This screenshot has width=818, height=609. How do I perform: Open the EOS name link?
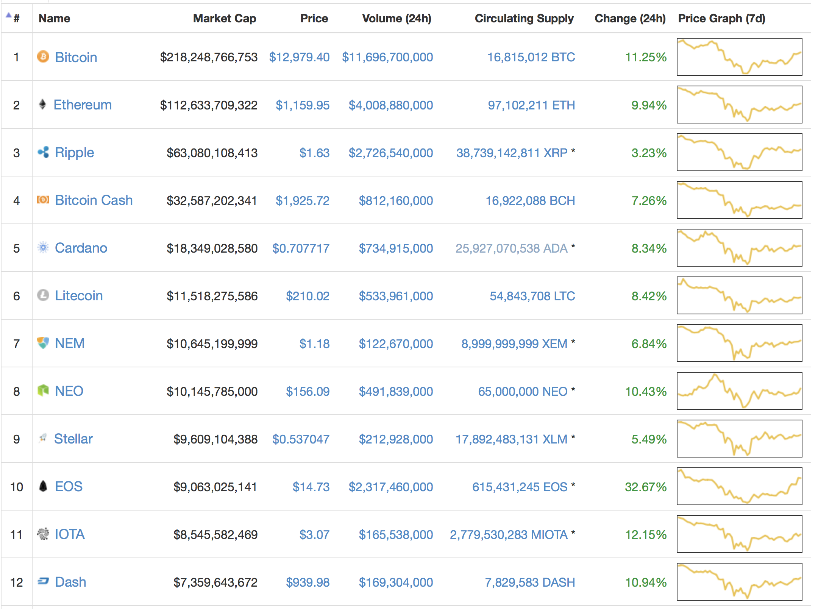point(69,486)
